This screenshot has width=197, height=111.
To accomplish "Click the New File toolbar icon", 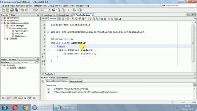I will pyautogui.click(x=3, y=10).
